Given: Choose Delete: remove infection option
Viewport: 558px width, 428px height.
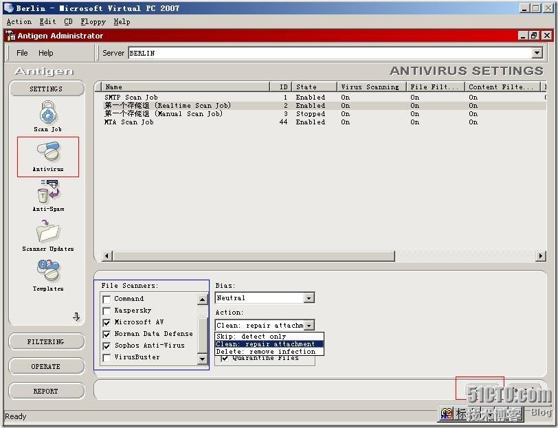Looking at the screenshot, I should [269, 352].
